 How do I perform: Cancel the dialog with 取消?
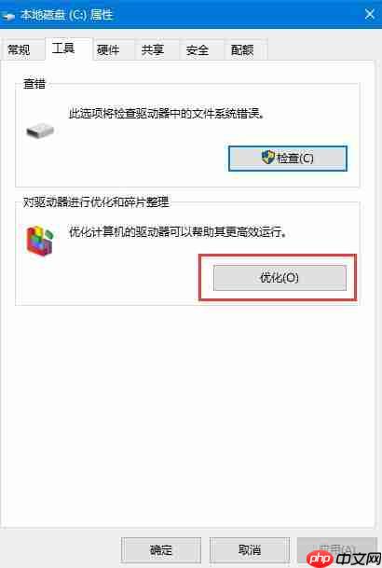(250, 550)
